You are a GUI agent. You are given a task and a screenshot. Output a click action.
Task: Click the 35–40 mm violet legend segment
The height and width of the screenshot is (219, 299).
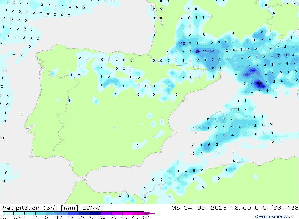pyautogui.click(x=117, y=213)
